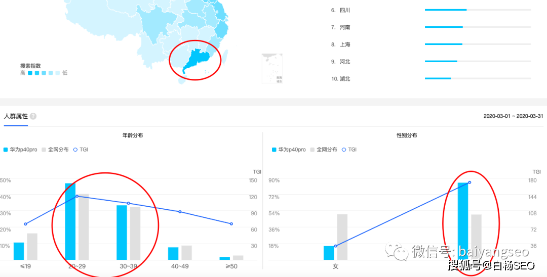Click the blue 华为p40pro bar for age 40~49

(173, 254)
